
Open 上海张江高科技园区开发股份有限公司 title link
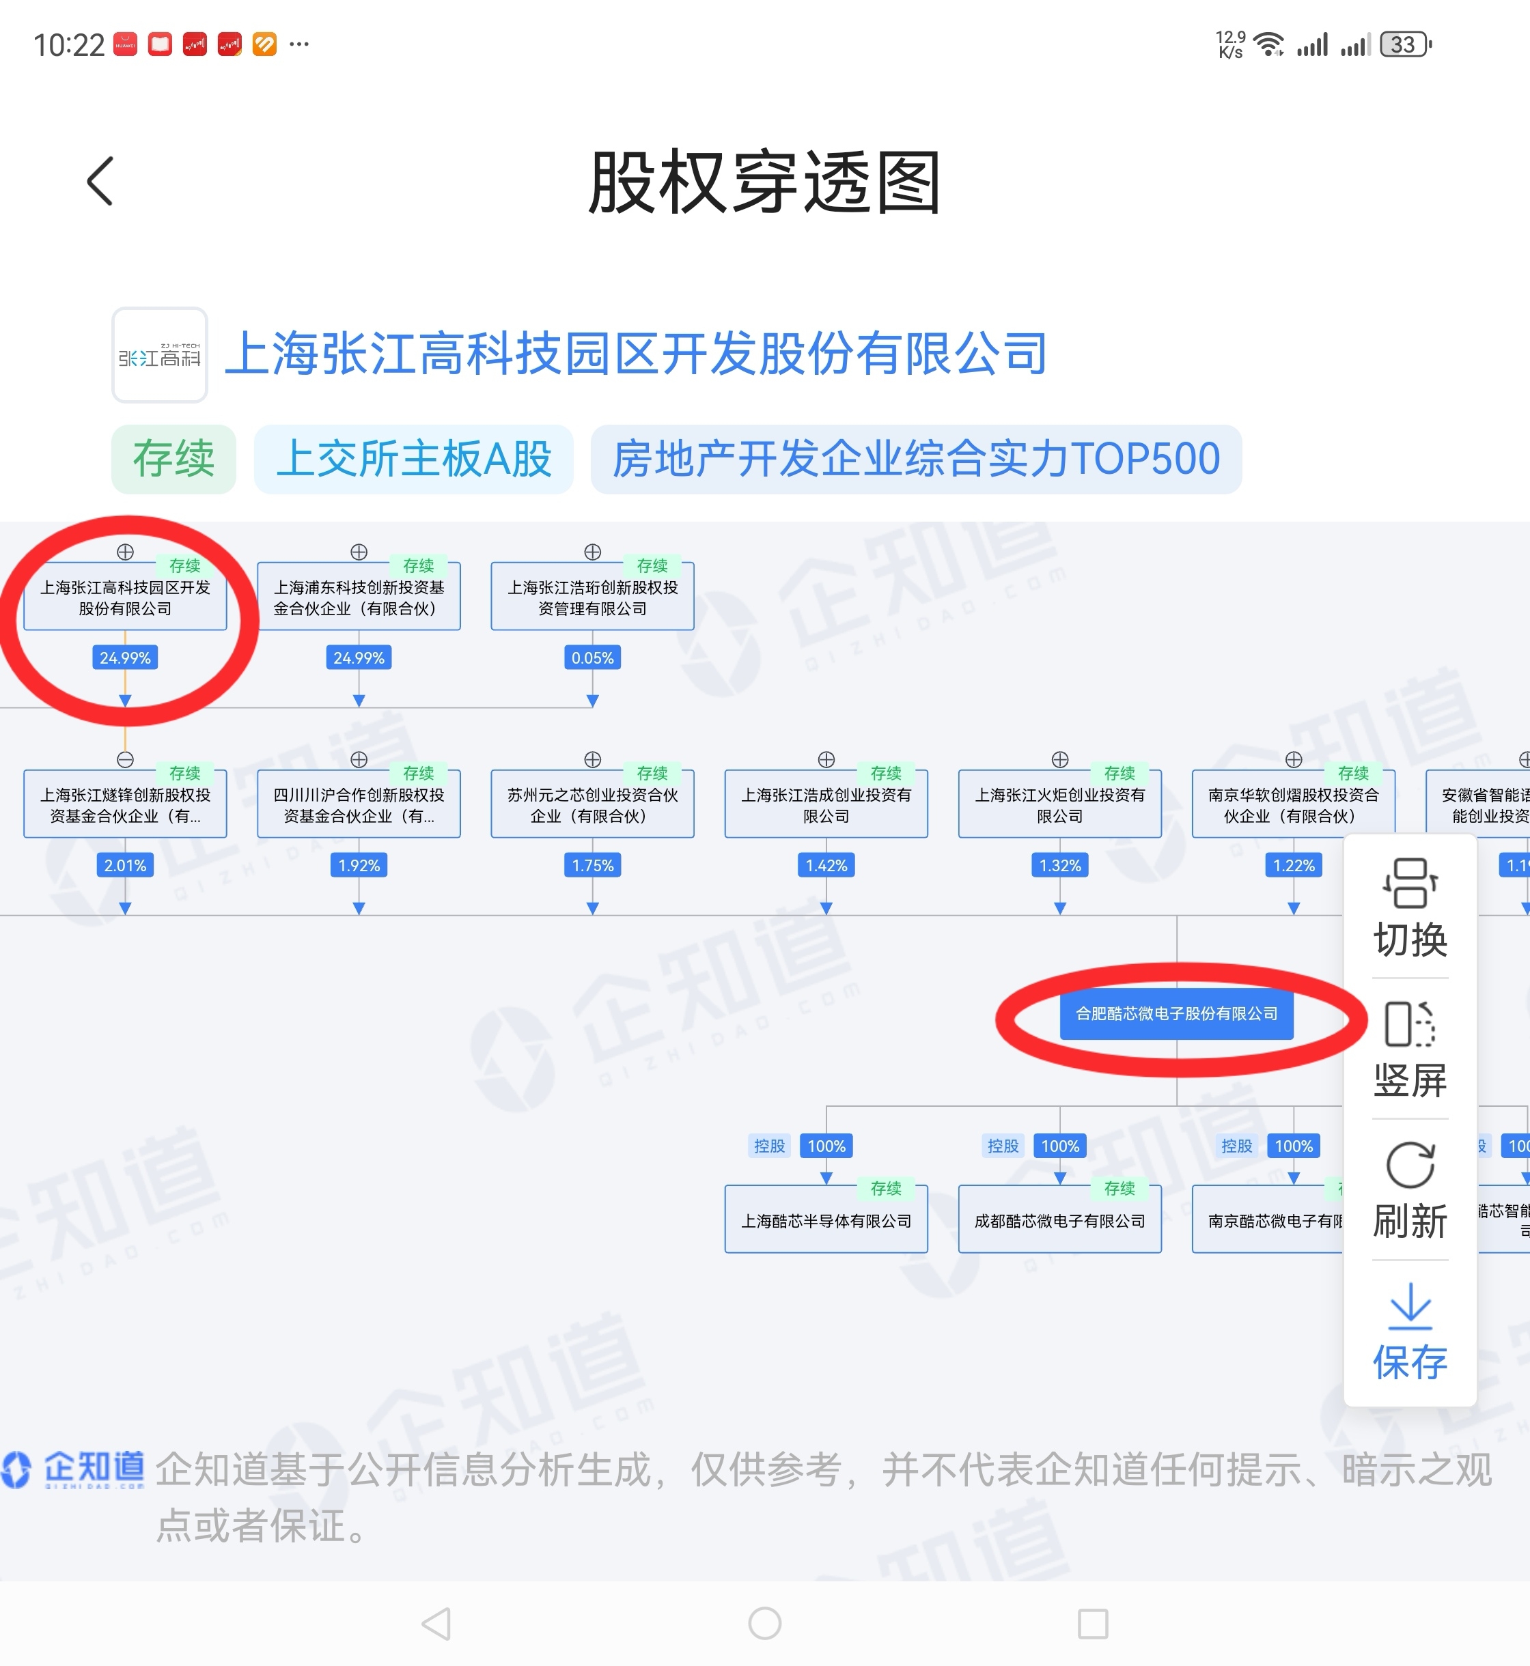tap(636, 354)
